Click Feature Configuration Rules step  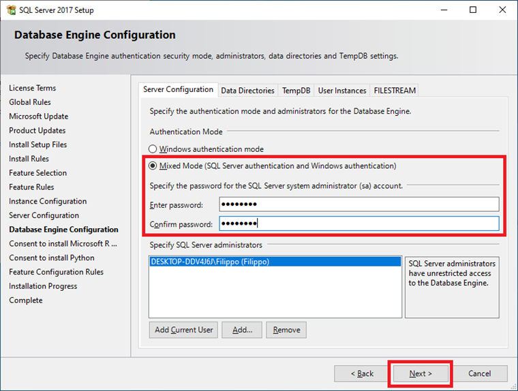click(x=56, y=272)
